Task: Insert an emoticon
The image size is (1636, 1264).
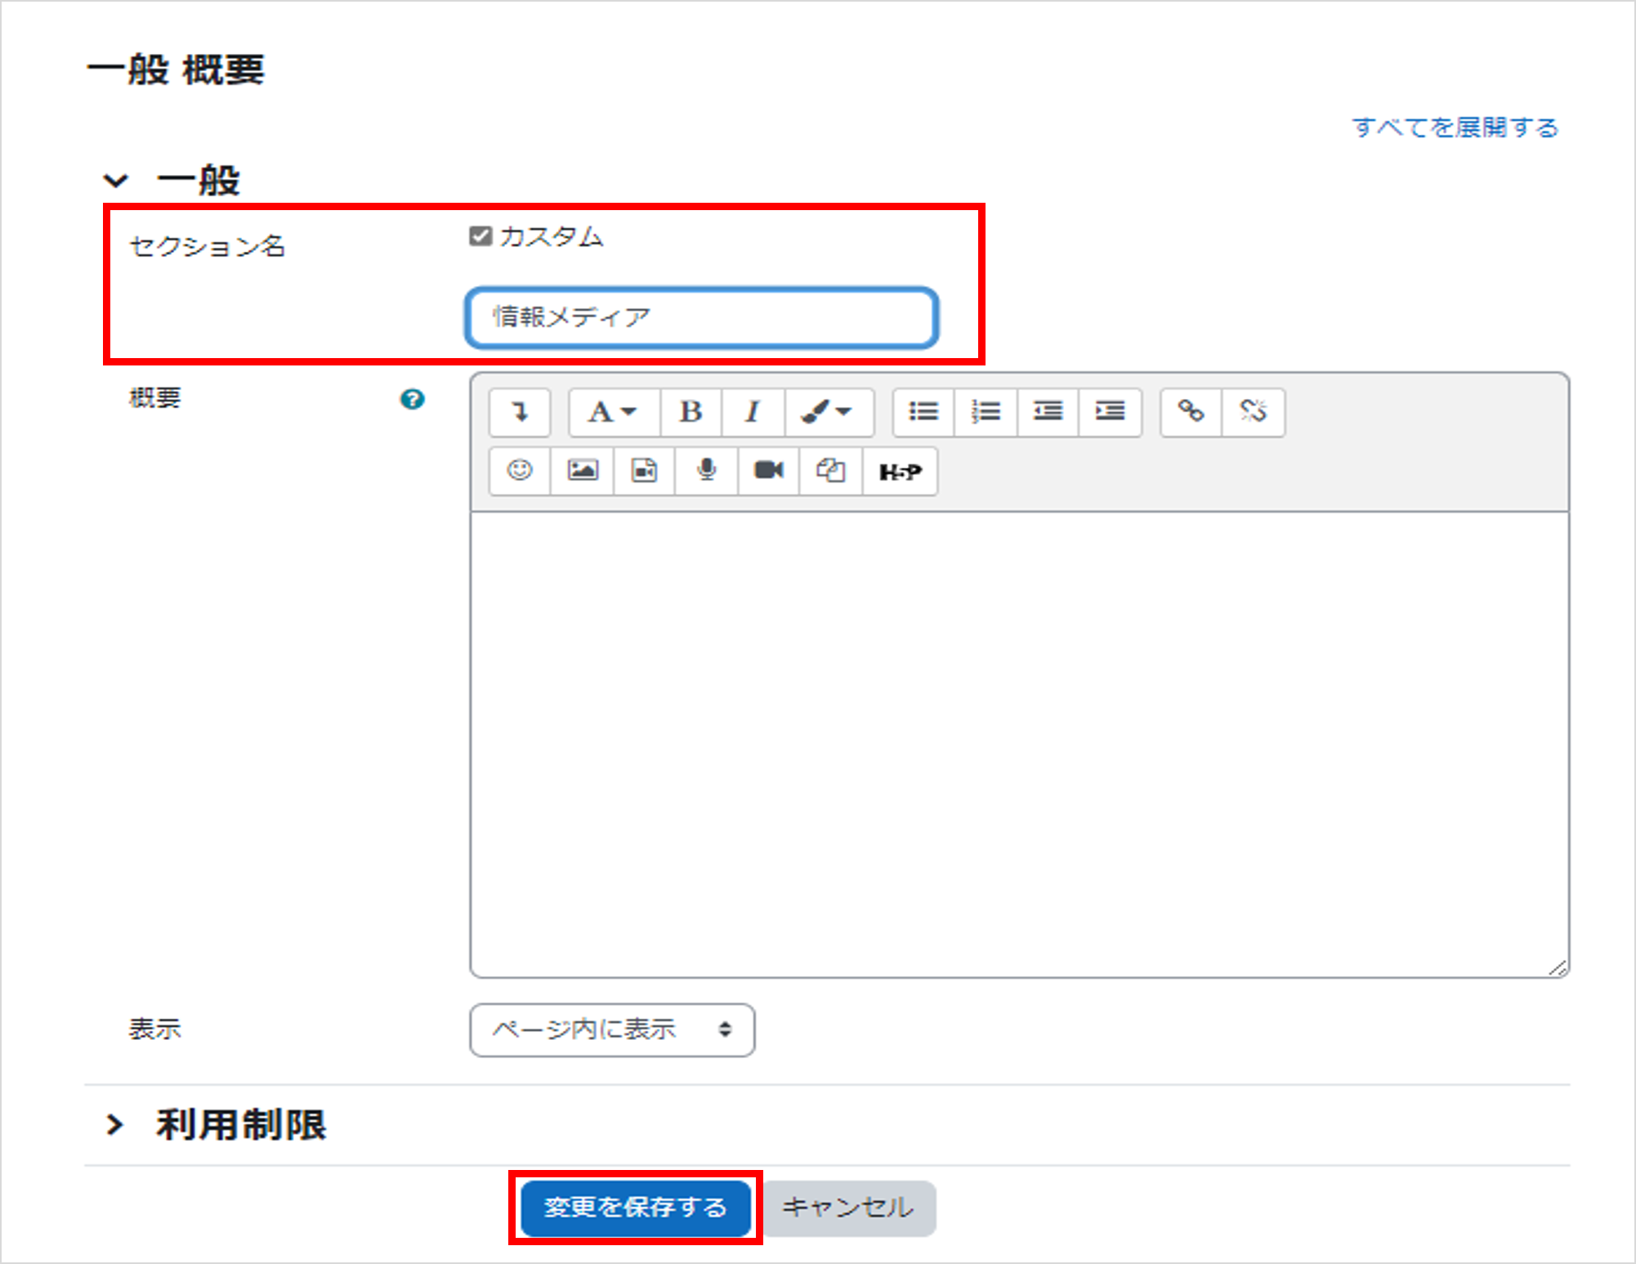Action: (520, 471)
